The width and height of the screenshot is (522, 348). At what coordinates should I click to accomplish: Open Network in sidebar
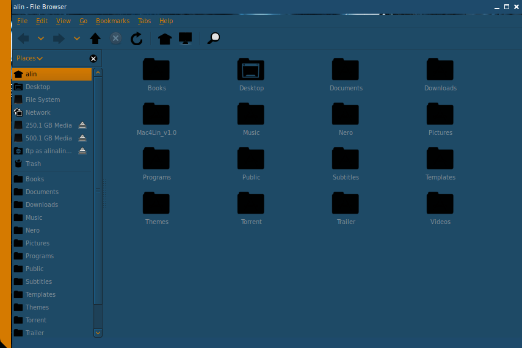point(52,112)
